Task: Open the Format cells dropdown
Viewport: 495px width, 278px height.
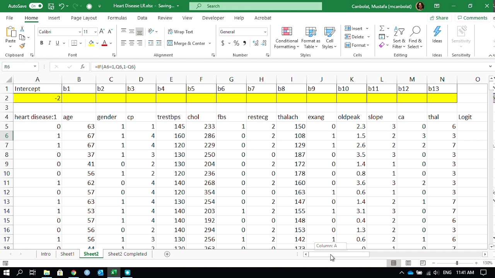Action: [x=357, y=45]
